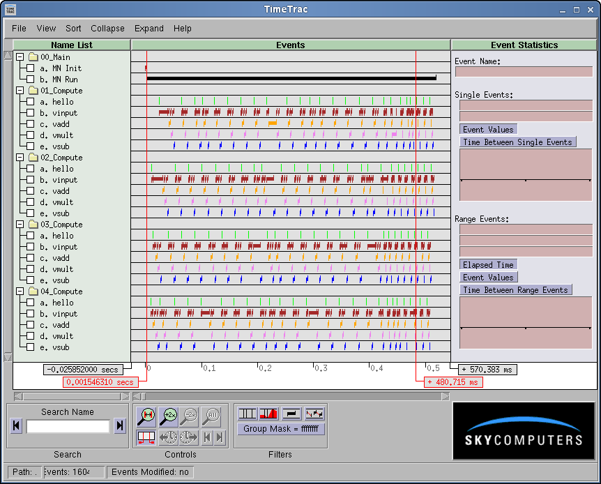Toggle checkbox for 04_Compute 'a. hello'
Image resolution: width=601 pixels, height=484 pixels.
[x=30, y=303]
